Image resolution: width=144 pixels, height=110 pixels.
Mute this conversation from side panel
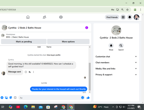111,46
